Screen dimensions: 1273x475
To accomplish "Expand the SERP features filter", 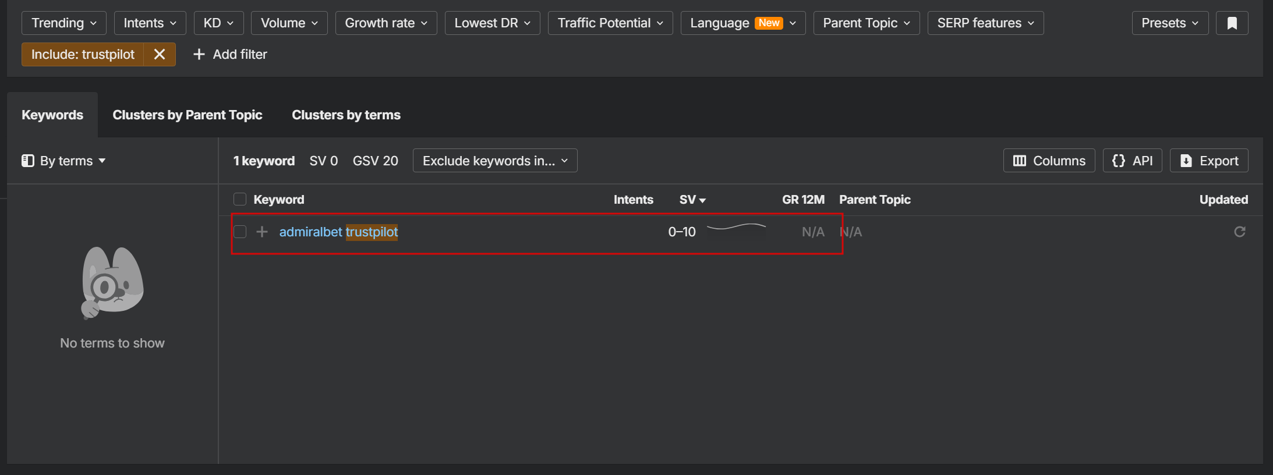I will (985, 23).
